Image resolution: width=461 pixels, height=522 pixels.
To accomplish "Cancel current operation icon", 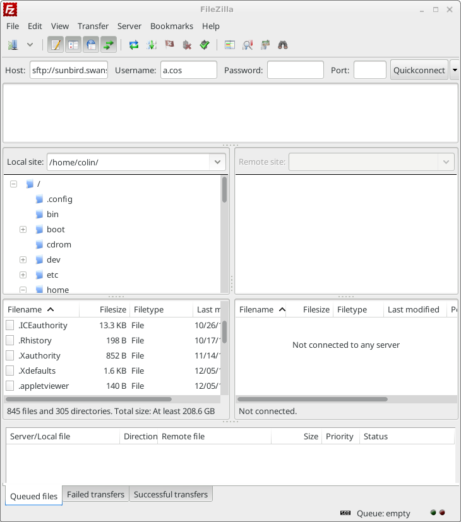I will (x=169, y=45).
